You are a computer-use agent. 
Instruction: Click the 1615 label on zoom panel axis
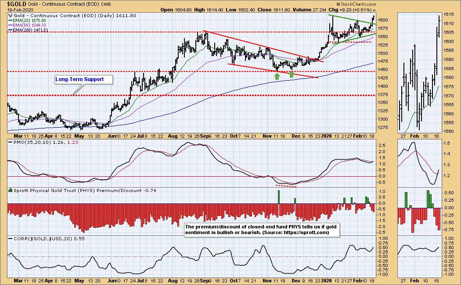[448, 14]
